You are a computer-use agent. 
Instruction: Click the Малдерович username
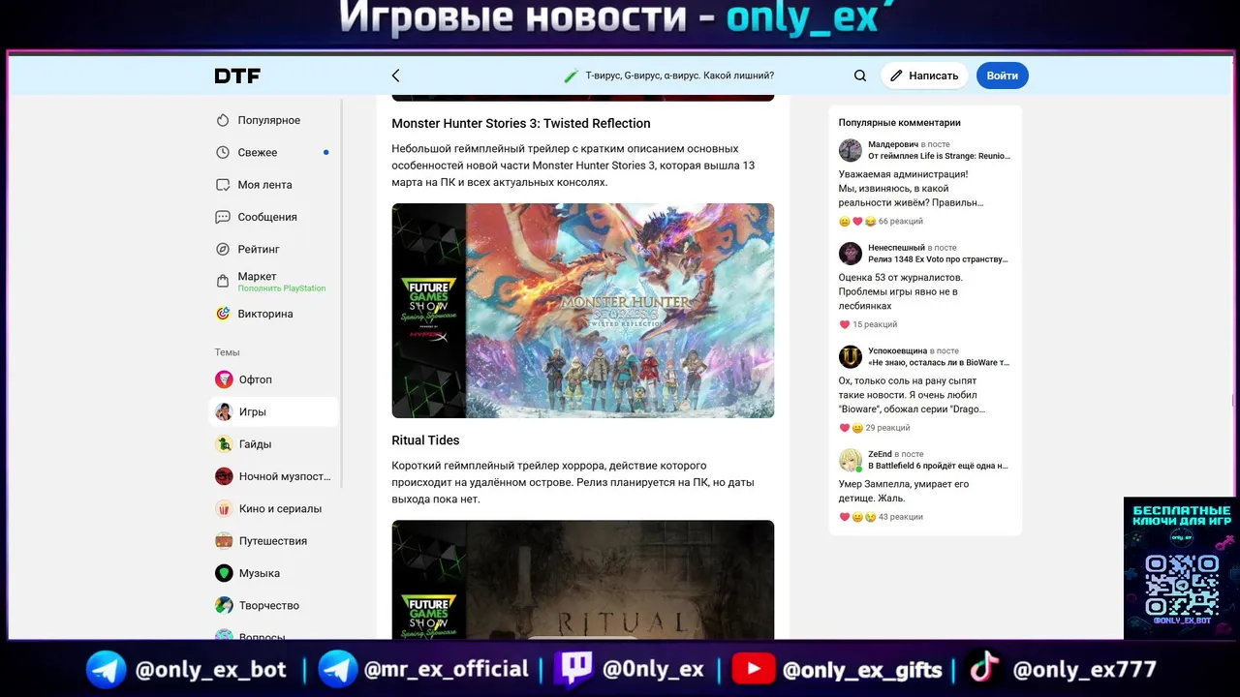click(893, 144)
